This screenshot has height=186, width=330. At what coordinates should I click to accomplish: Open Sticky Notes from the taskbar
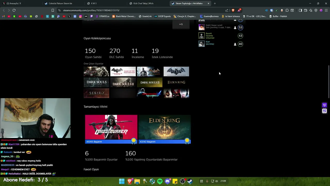(175, 181)
